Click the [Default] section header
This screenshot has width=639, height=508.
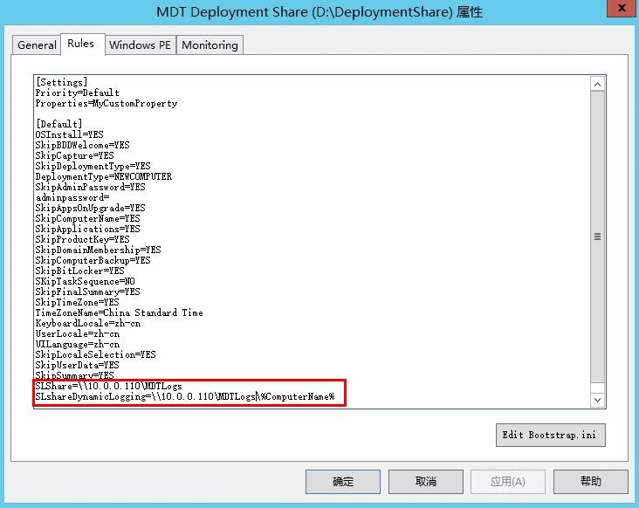coord(59,123)
